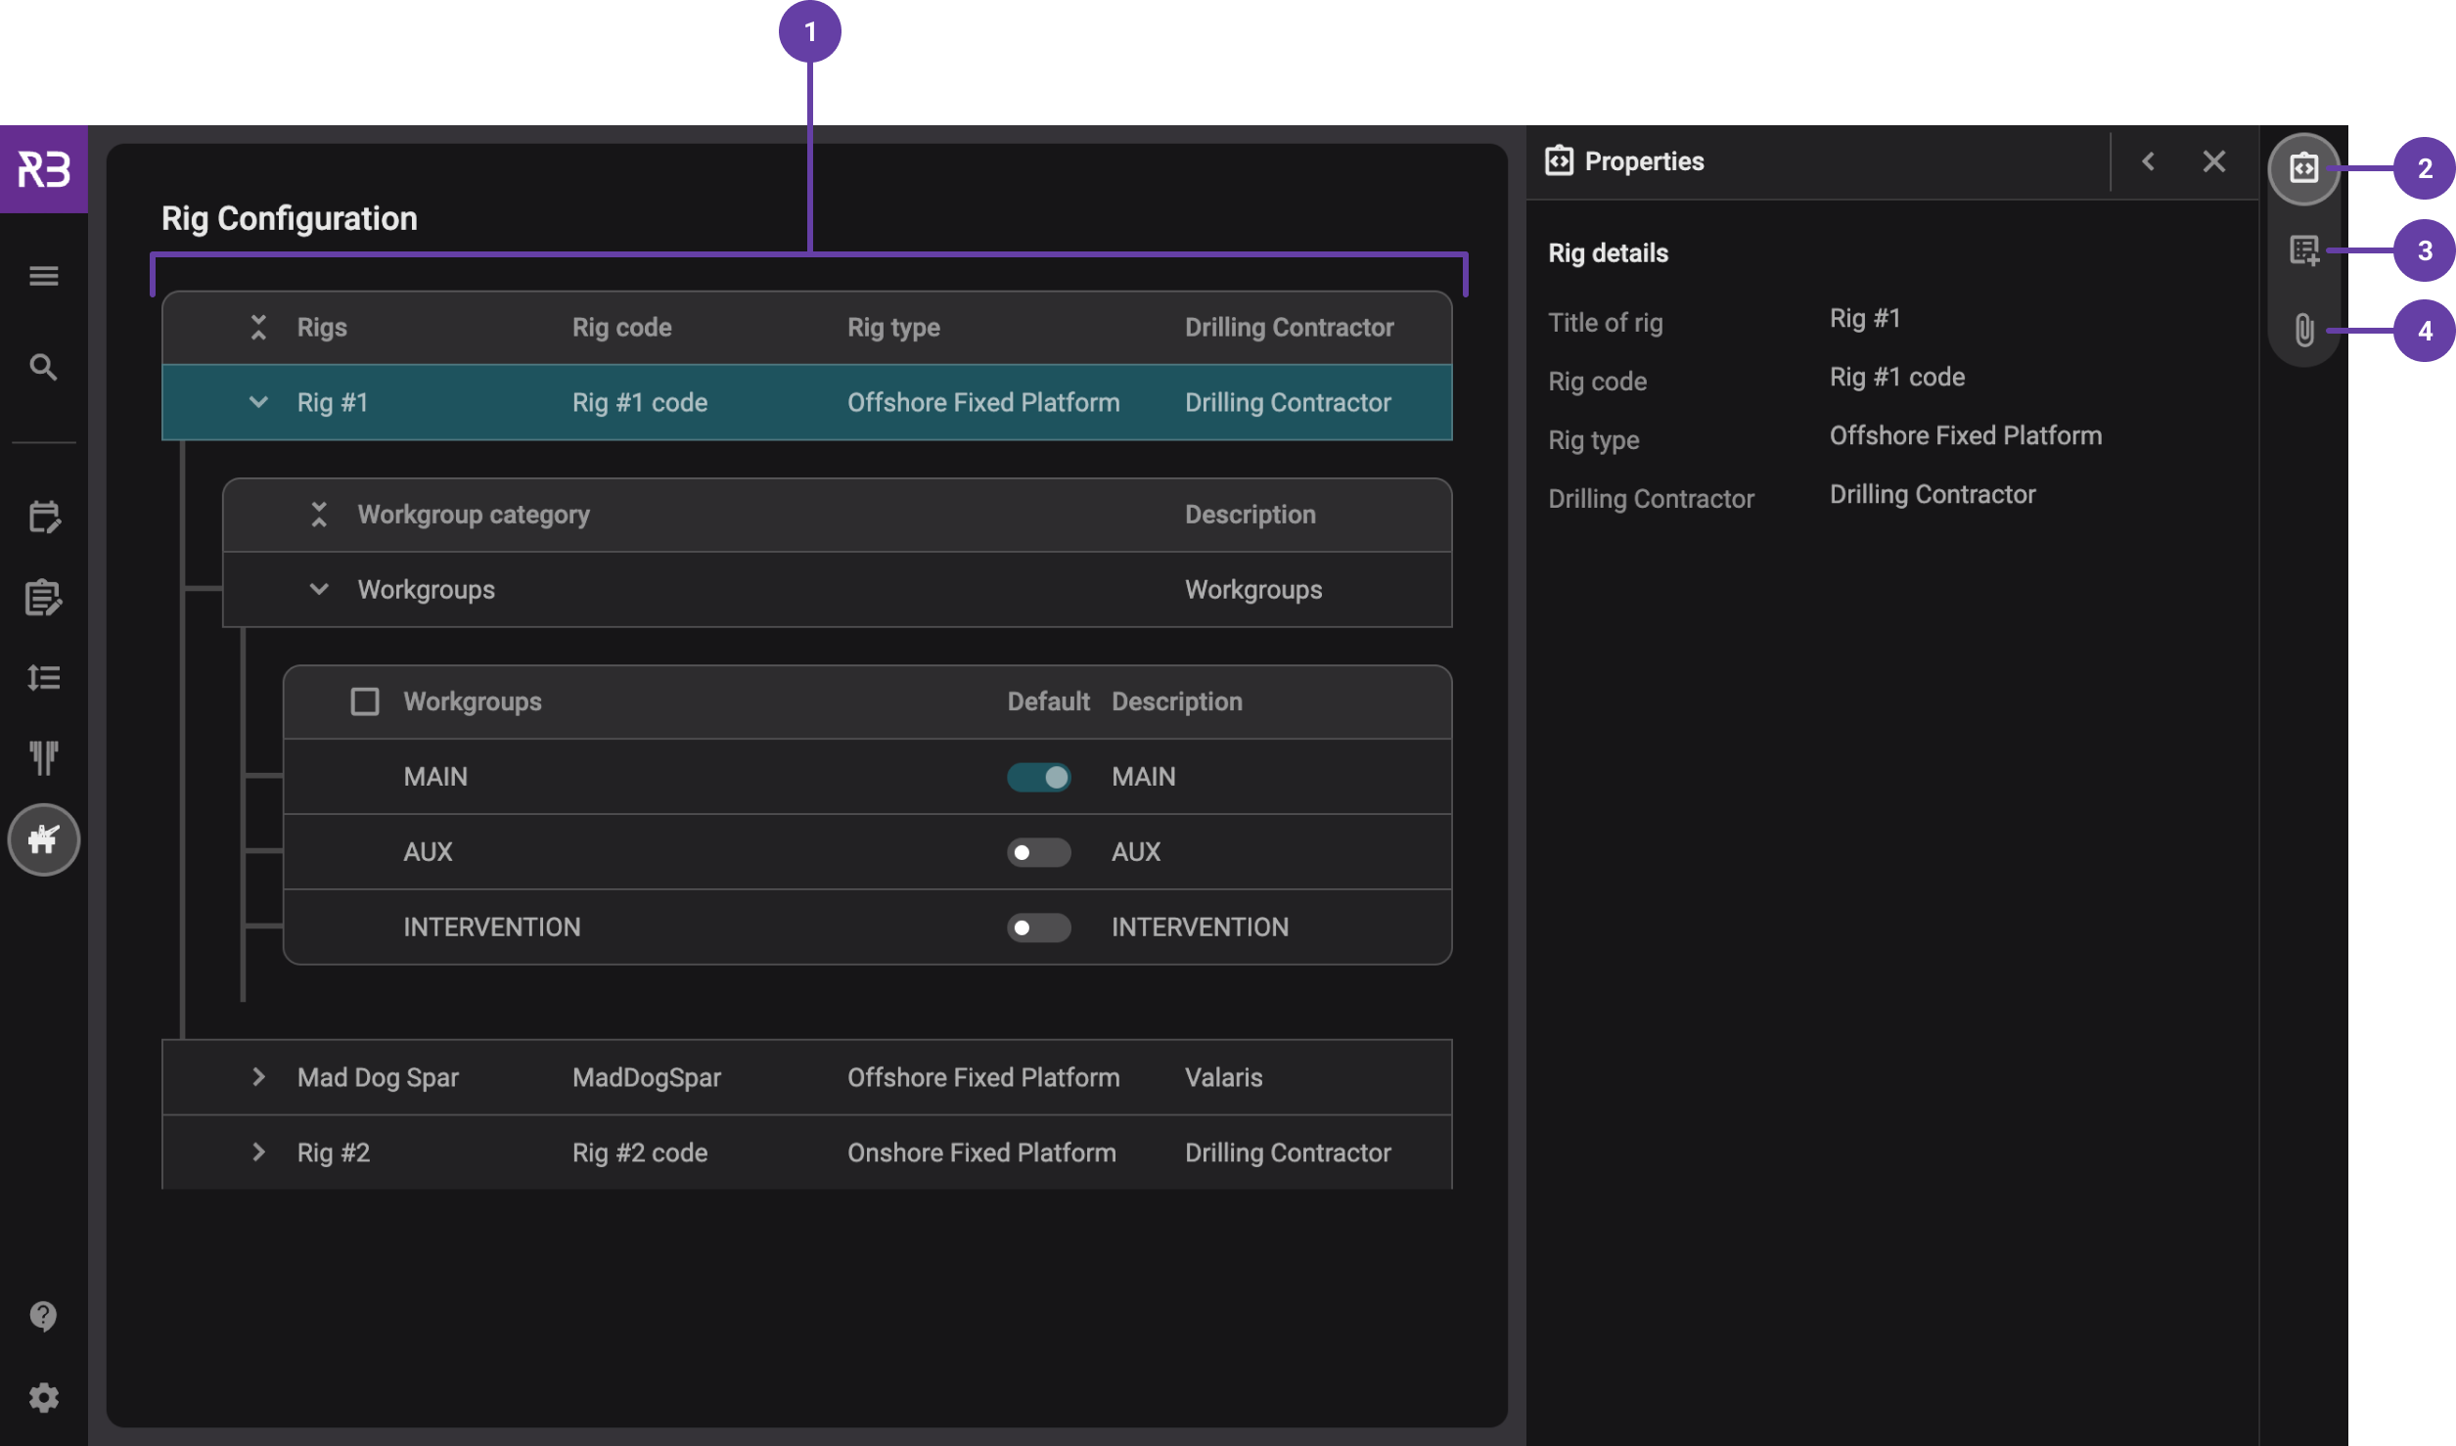Click the R3 logo in top left
The height and width of the screenshot is (1446, 2456).
pos(44,168)
